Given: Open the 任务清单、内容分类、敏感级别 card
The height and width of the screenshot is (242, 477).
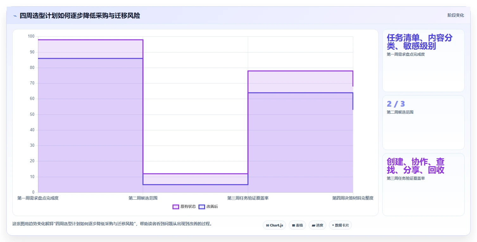Looking at the screenshot, I should click(424, 61).
